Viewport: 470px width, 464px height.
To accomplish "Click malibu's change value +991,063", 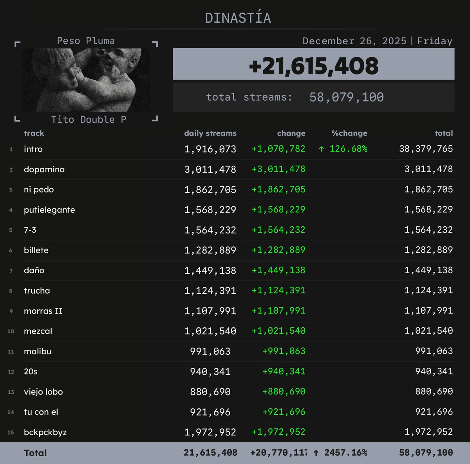I will (x=284, y=351).
